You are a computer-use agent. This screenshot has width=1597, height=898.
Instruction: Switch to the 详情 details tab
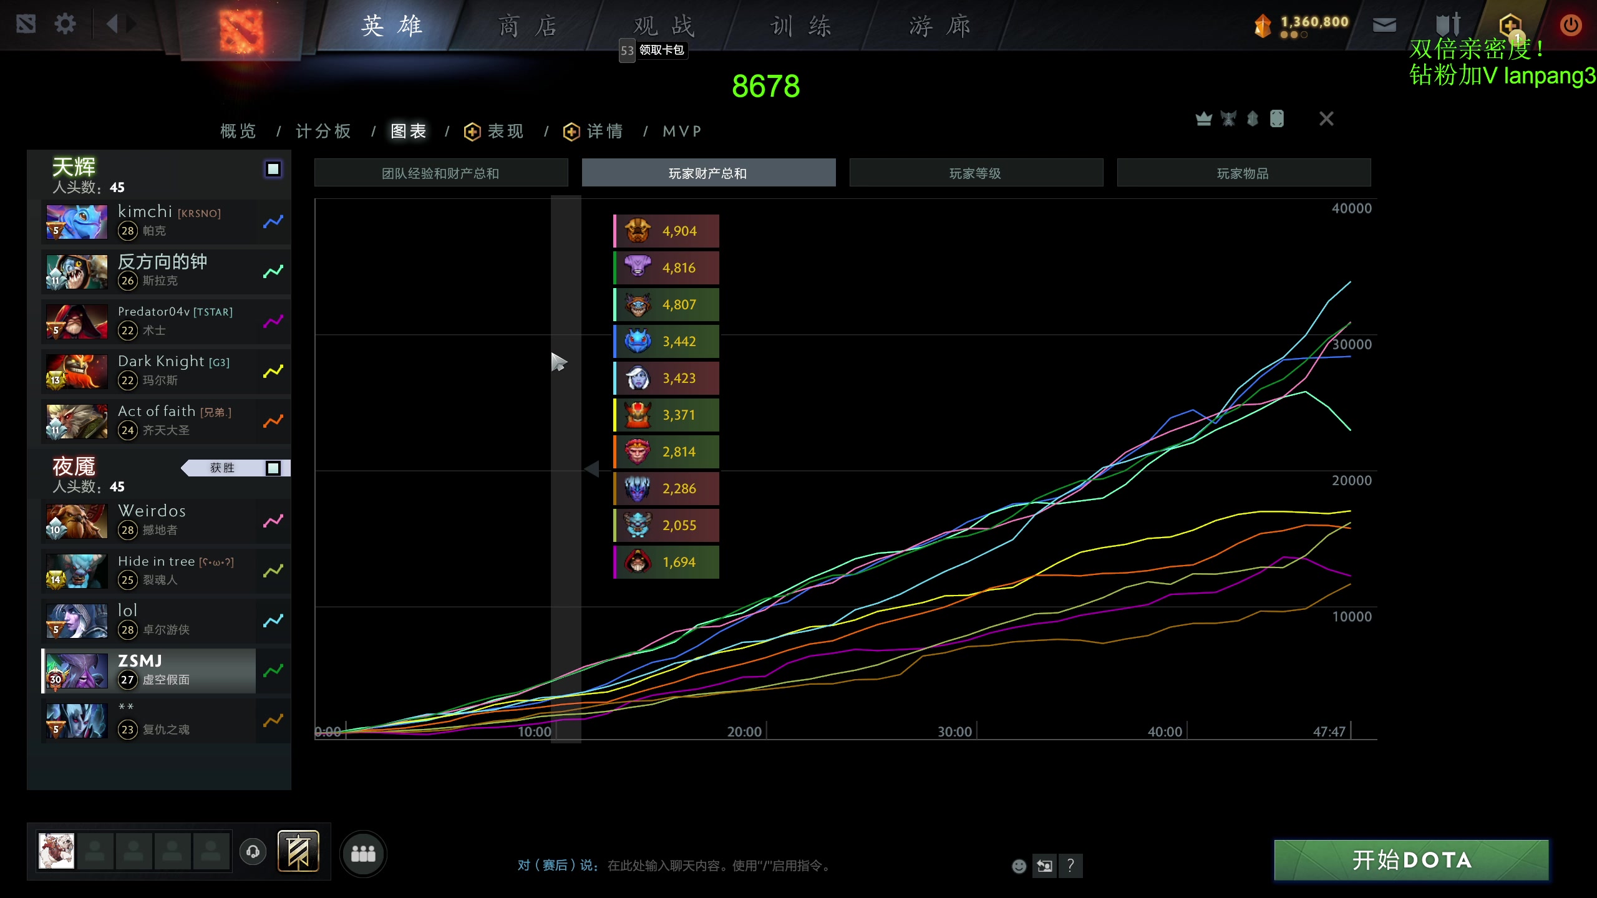[x=604, y=132]
